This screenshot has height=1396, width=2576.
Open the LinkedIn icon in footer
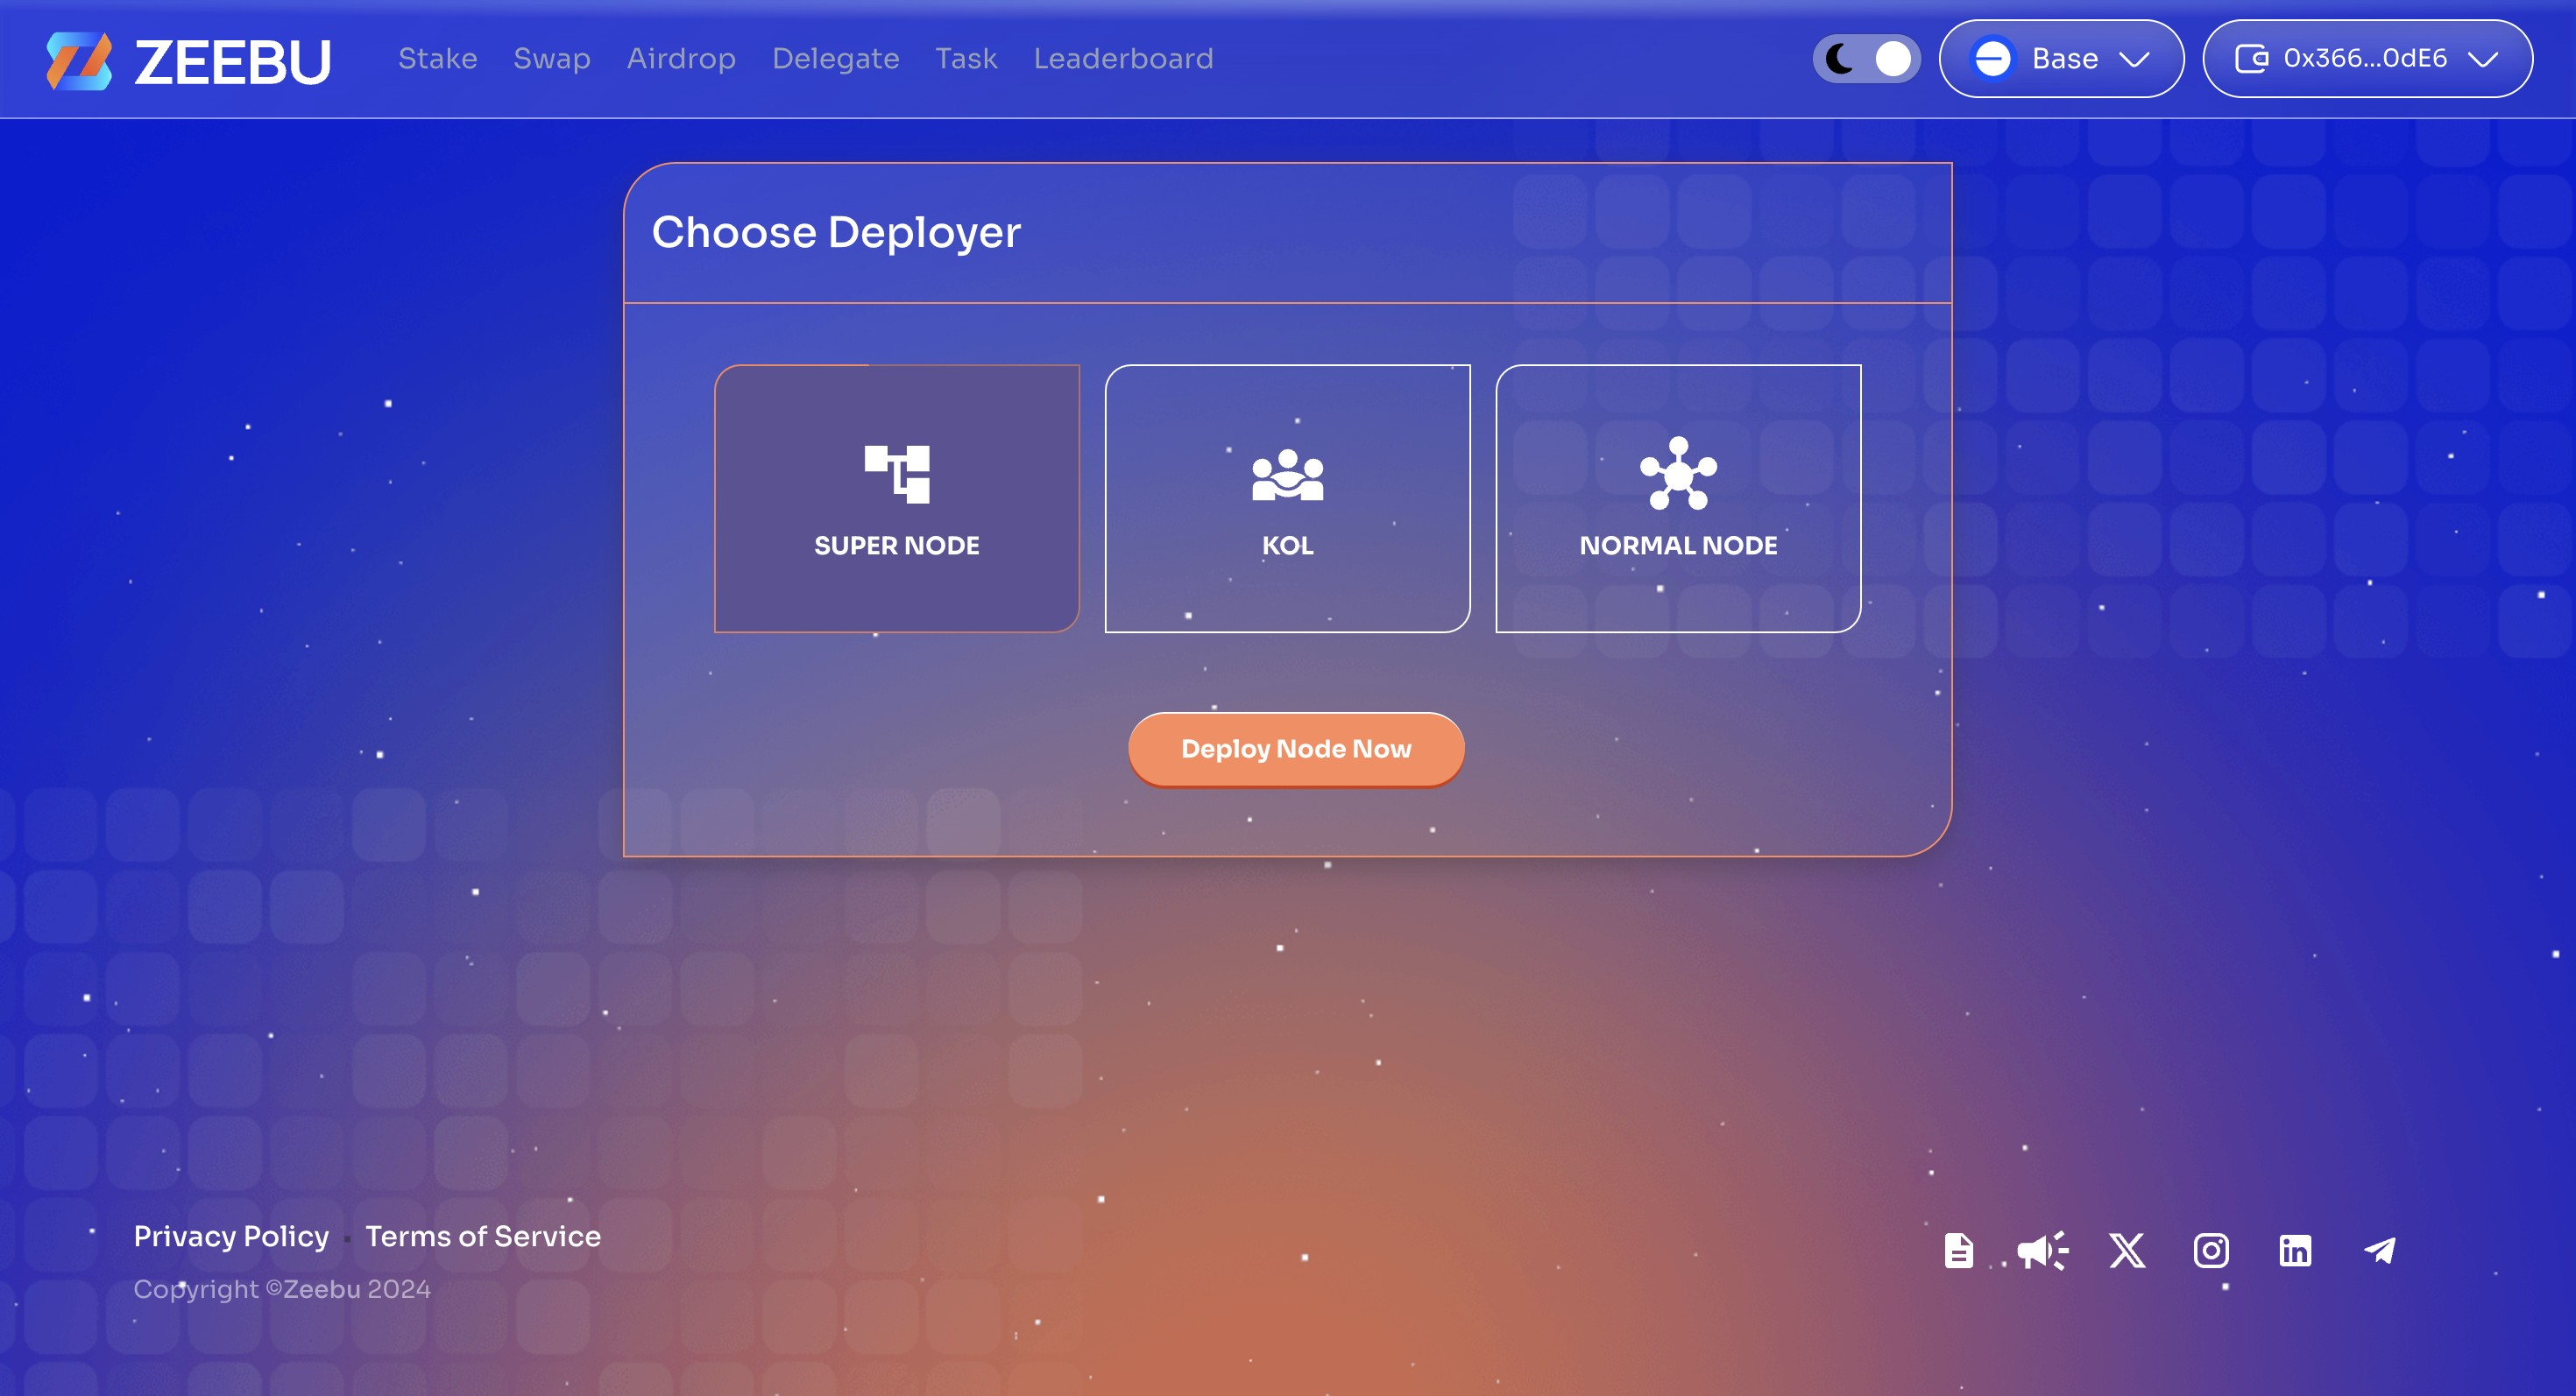2295,1250
